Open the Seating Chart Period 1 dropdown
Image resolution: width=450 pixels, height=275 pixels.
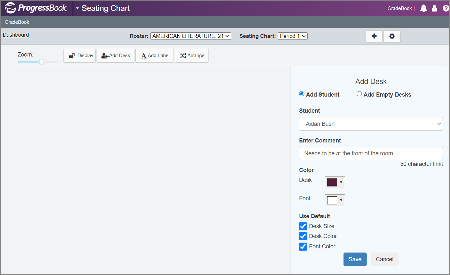click(293, 36)
